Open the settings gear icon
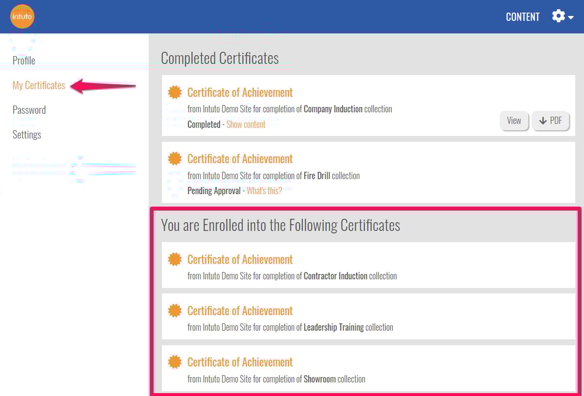Viewport: 584px width, 396px height. (x=558, y=16)
